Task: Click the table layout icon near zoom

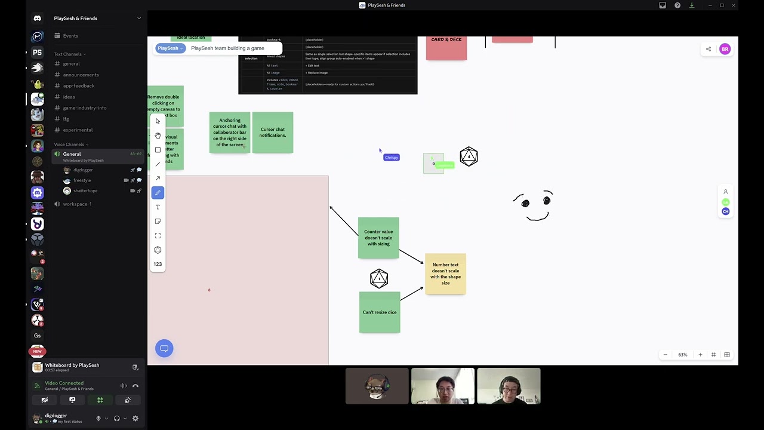Action: pyautogui.click(x=727, y=355)
